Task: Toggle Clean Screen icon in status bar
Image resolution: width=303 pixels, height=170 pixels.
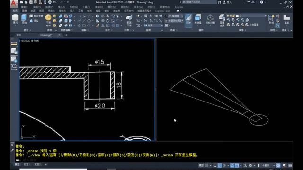Action: click(284, 165)
